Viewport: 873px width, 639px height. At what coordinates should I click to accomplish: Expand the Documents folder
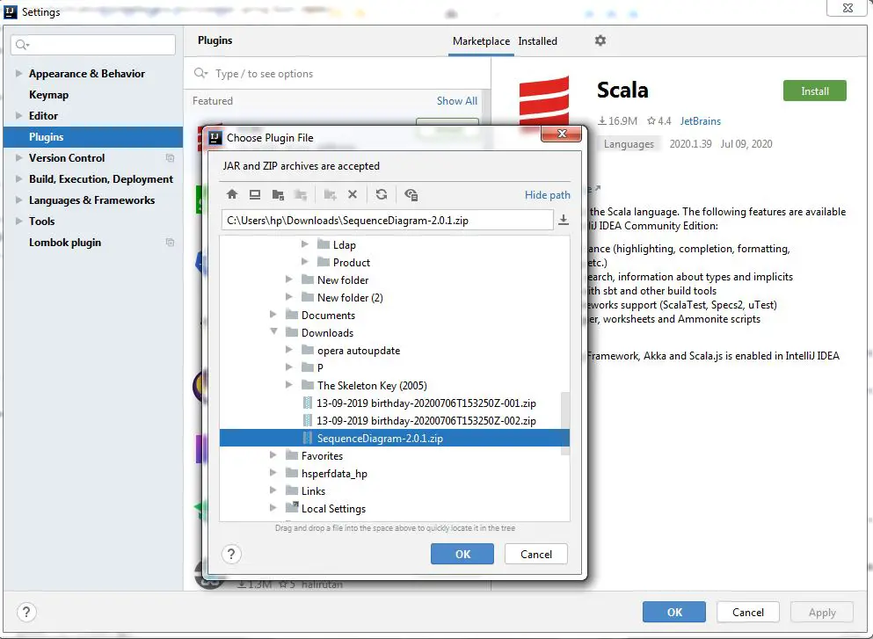(x=273, y=315)
